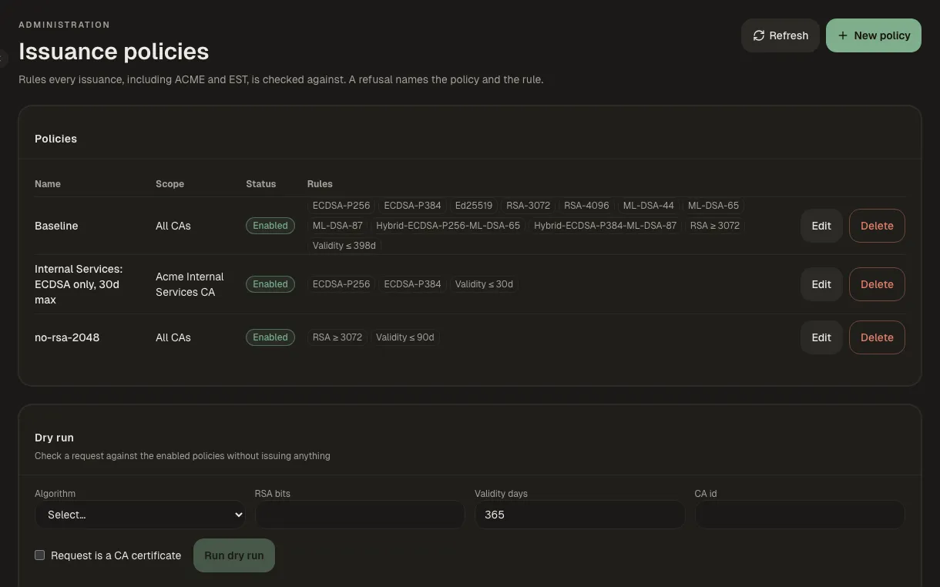Click the Validity ≤ 398d tag
Viewport: 940px width, 587px height.
344,246
